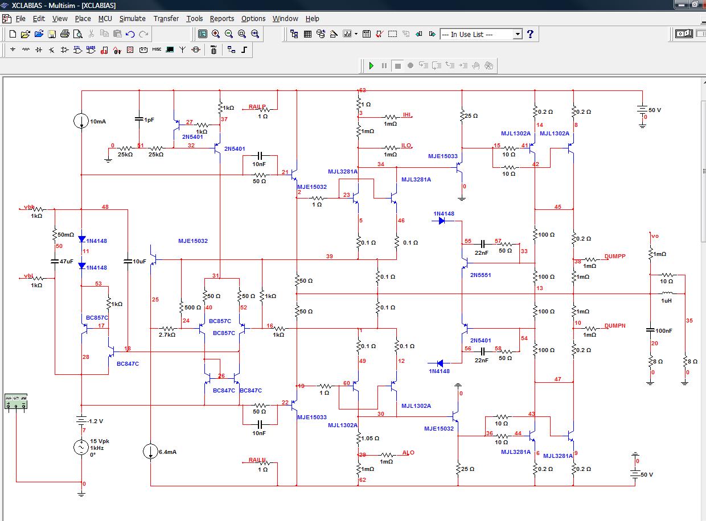Open the MCU menu

(x=105, y=19)
